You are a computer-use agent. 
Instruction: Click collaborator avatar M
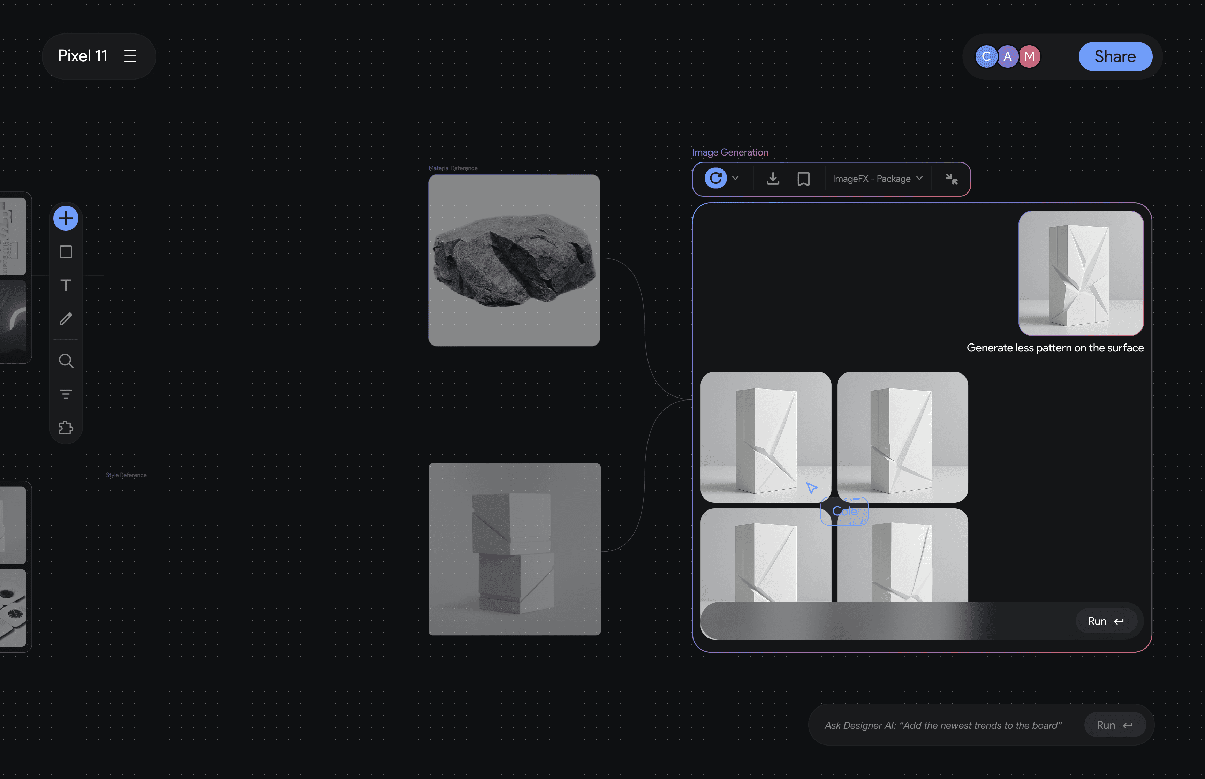point(1030,56)
